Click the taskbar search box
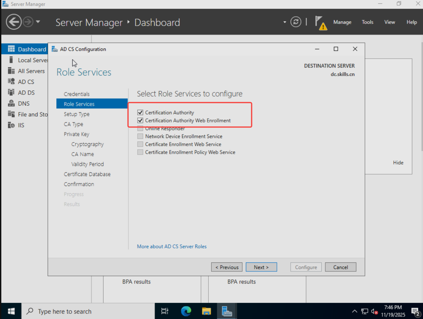 coord(88,311)
